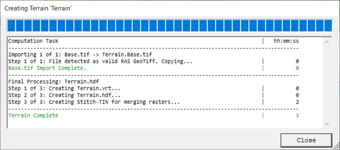This screenshot has width=340, height=150.
Task: Click the green 0 time beside Import Complete
Action: coord(297,68)
